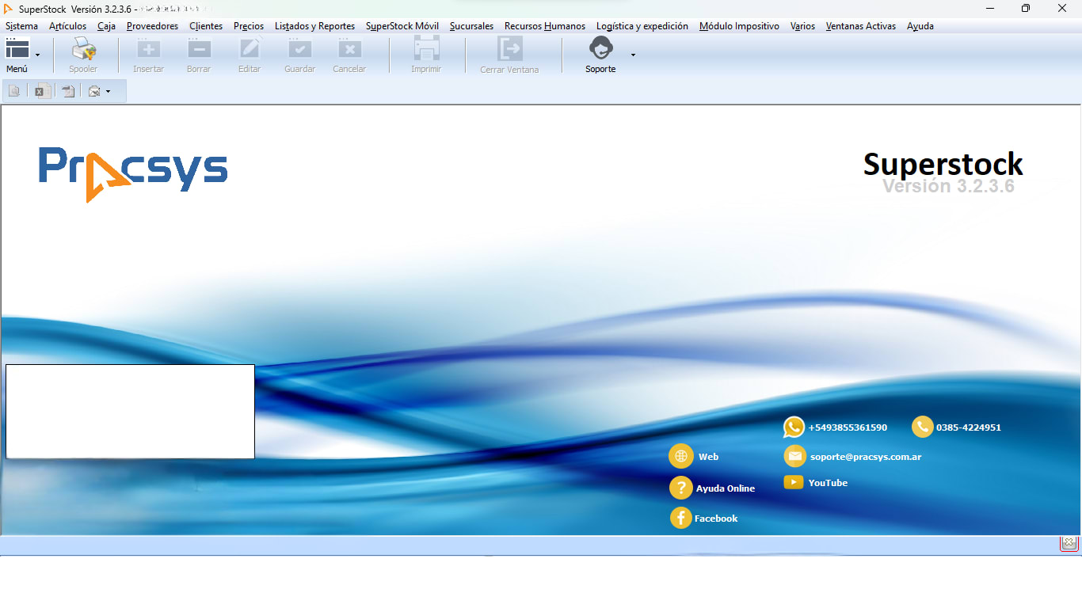Expand the Menú dropdown arrow
1082x608 pixels.
point(37,55)
